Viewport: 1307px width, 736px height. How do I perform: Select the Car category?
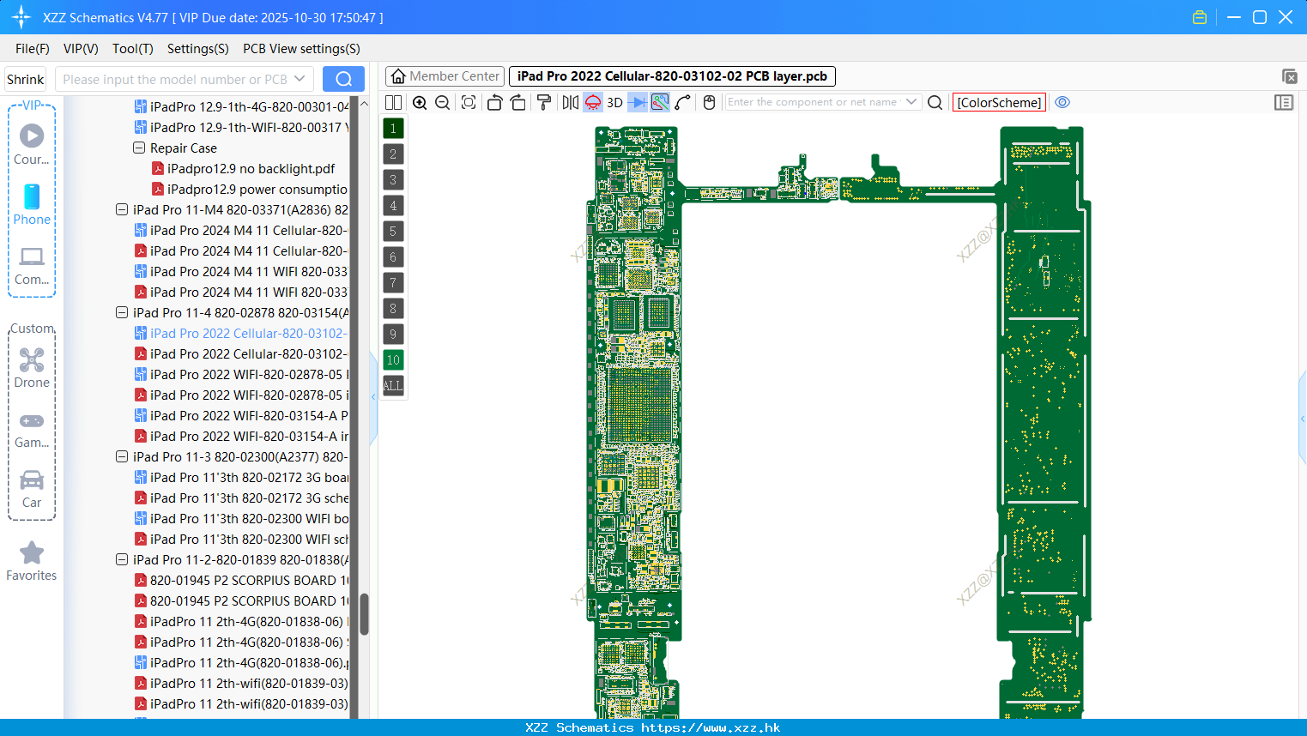[32, 489]
